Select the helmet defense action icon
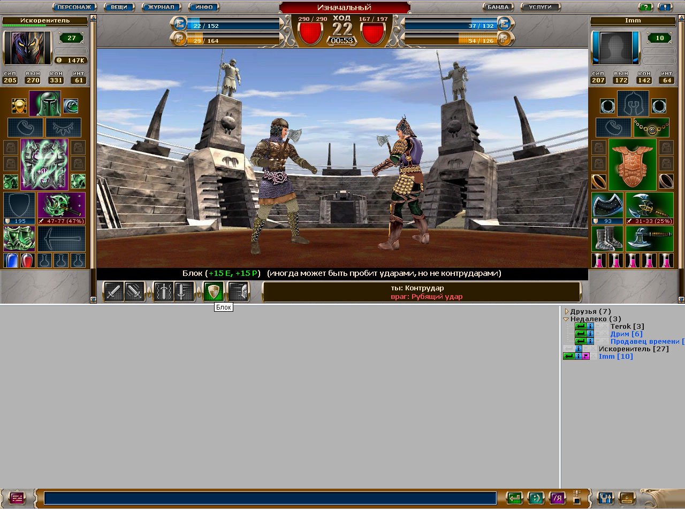This screenshot has height=509, width=685. pos(239,292)
